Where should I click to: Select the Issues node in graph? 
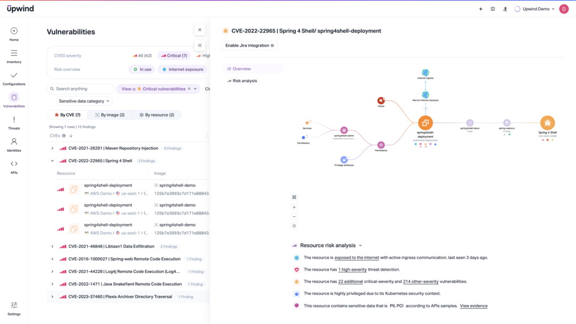point(381,101)
